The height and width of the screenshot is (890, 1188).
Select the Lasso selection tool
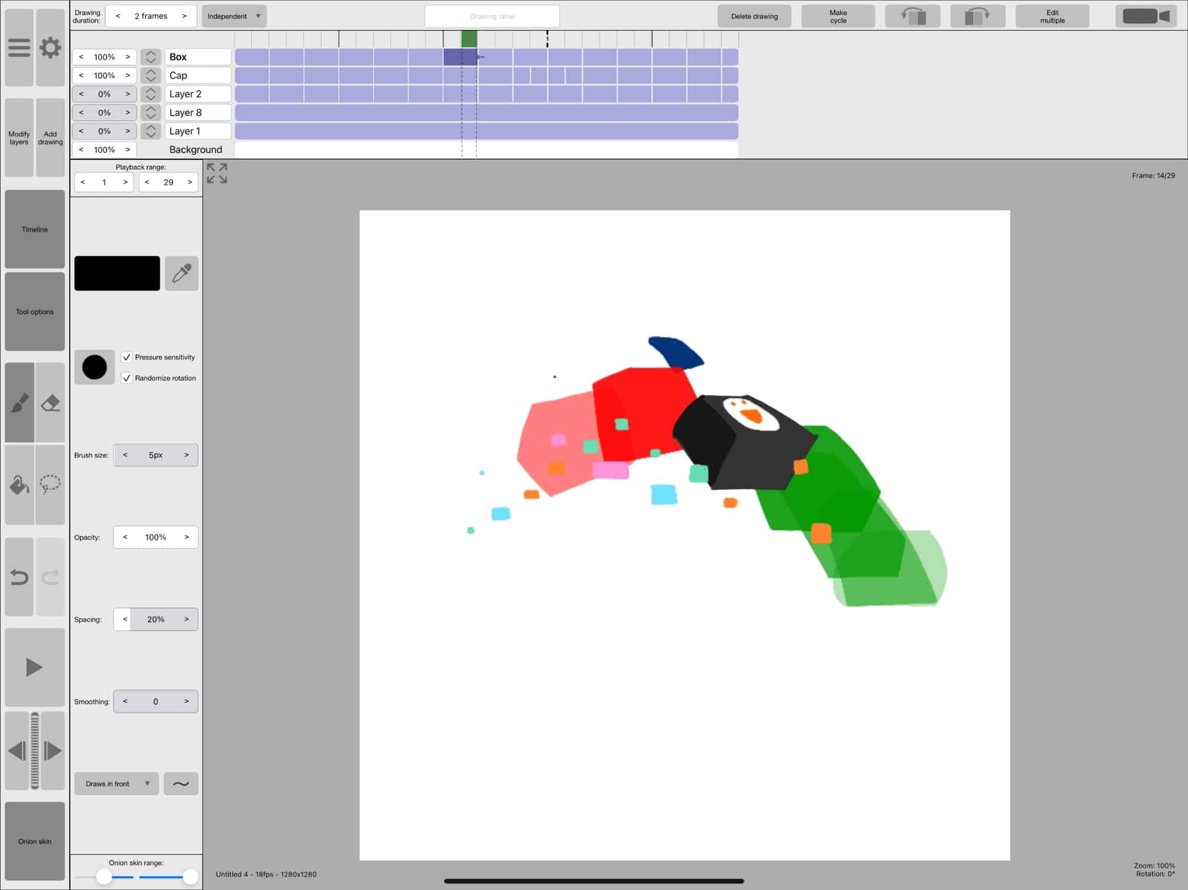tap(50, 485)
